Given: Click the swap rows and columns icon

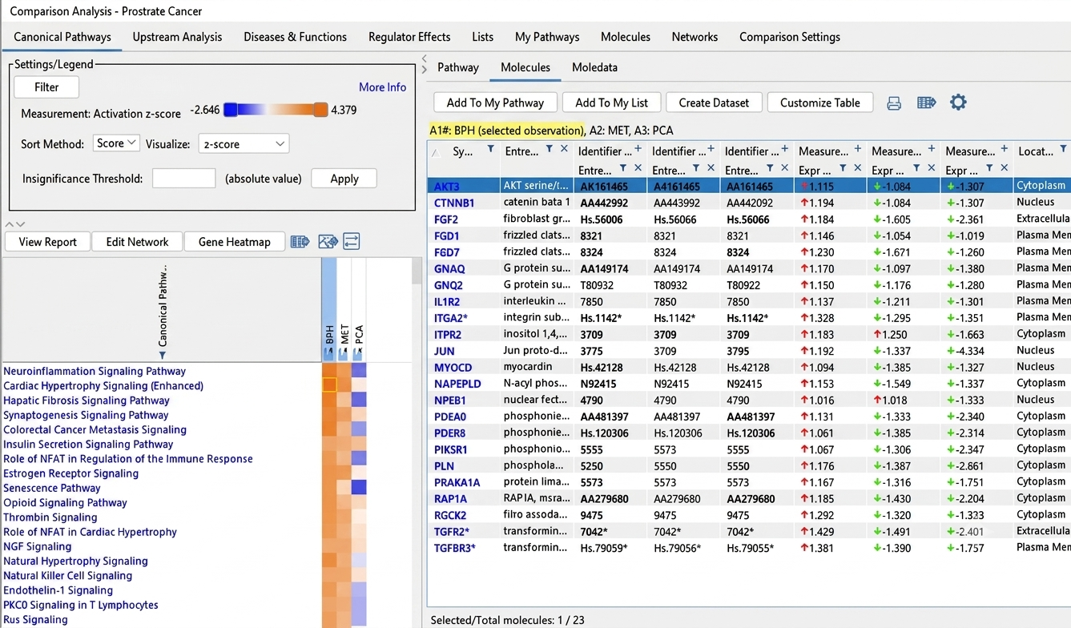Looking at the screenshot, I should click(x=351, y=241).
